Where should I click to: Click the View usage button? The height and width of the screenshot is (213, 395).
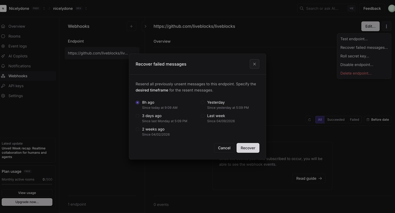(x=27, y=193)
